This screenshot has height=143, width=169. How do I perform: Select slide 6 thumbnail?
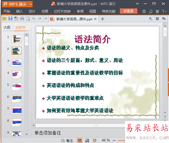(17, 98)
